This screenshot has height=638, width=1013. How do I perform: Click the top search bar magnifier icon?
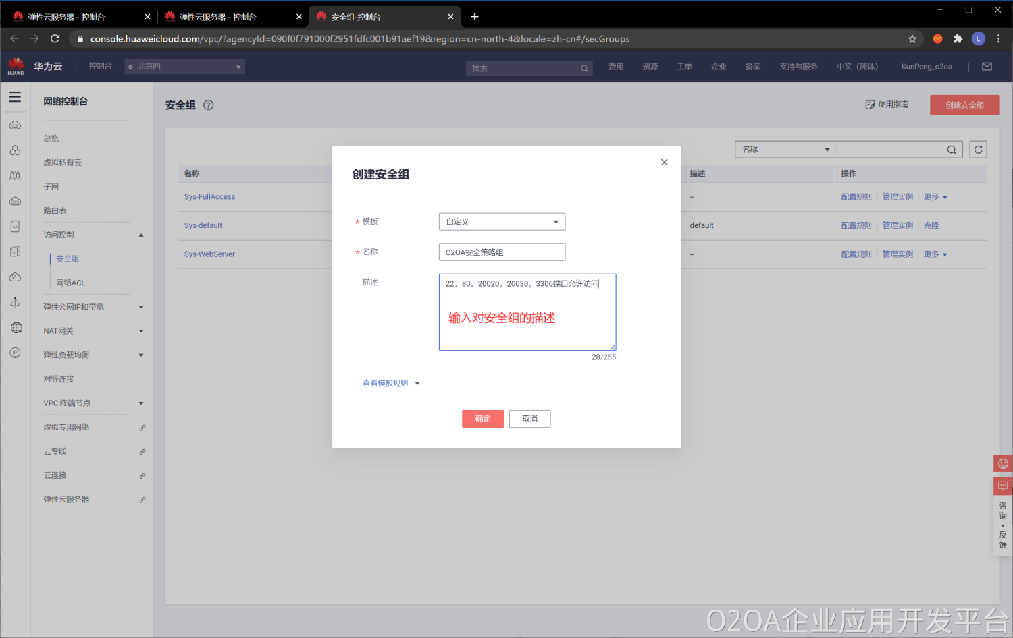pyautogui.click(x=584, y=68)
